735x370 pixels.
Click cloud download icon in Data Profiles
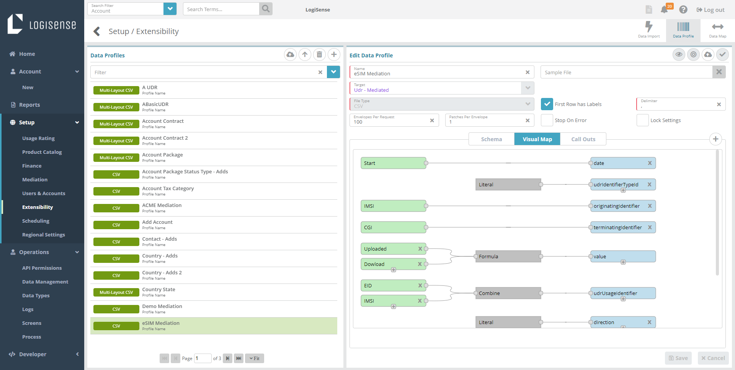[x=290, y=55]
